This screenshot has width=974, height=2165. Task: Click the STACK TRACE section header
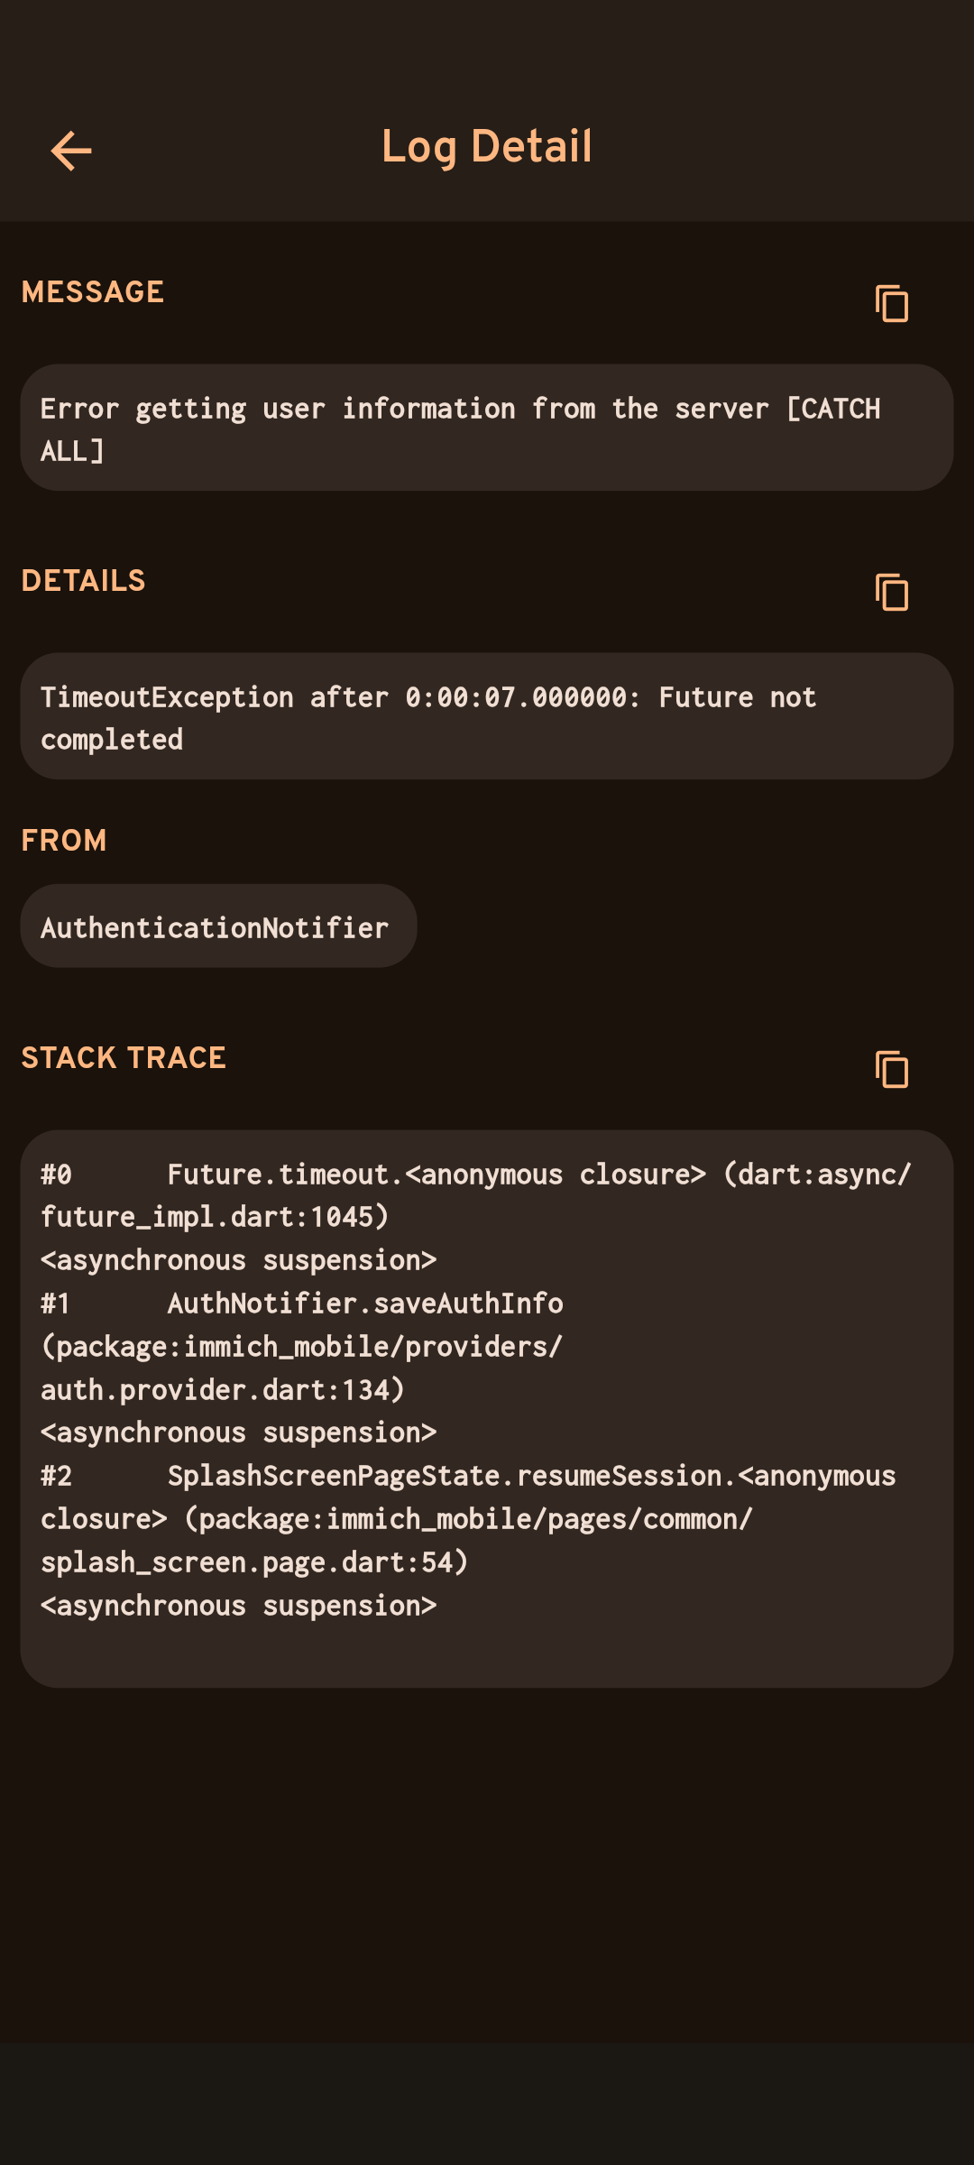click(124, 1058)
